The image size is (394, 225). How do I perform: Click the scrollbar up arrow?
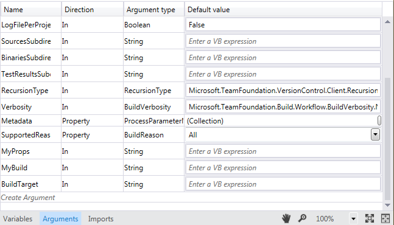coord(387,22)
